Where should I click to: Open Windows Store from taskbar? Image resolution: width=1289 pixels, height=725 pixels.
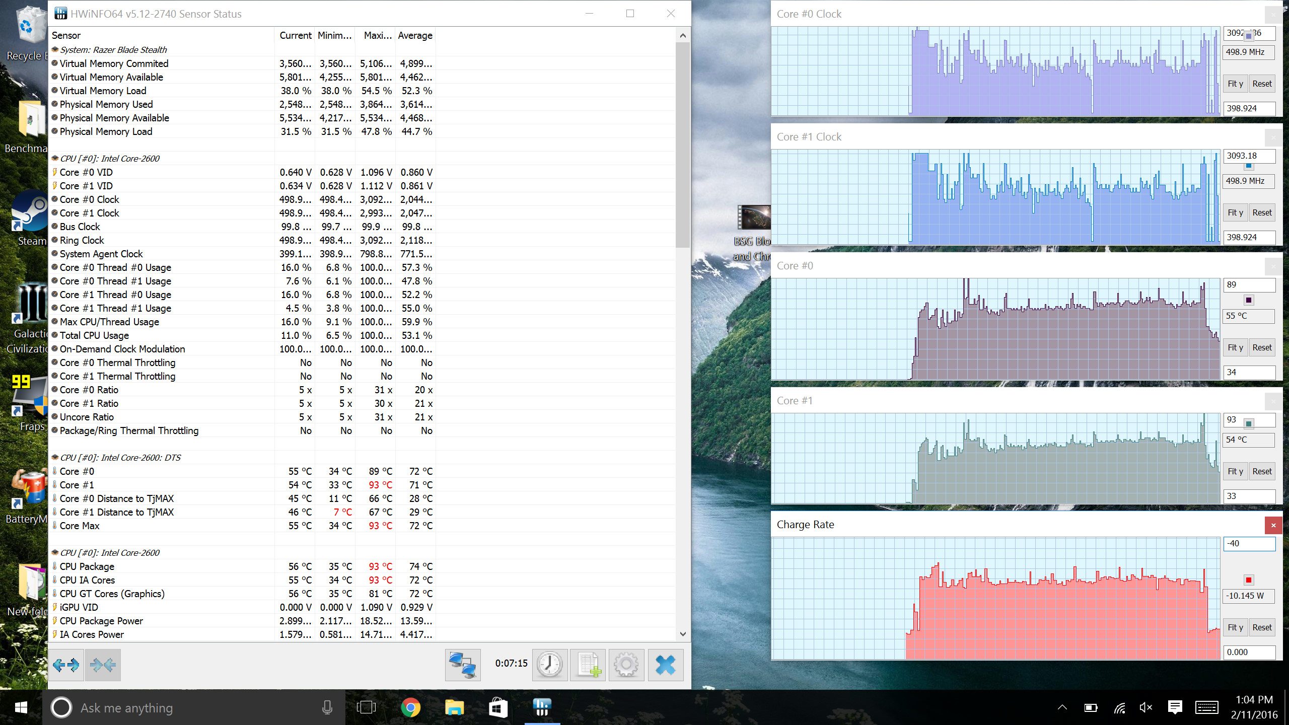498,707
